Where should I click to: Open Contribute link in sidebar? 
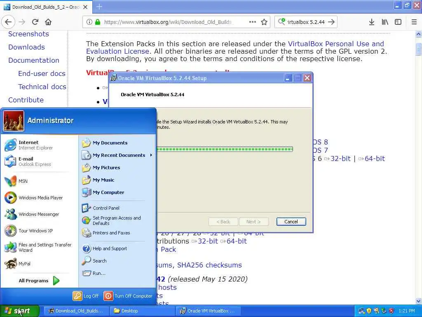click(x=26, y=100)
